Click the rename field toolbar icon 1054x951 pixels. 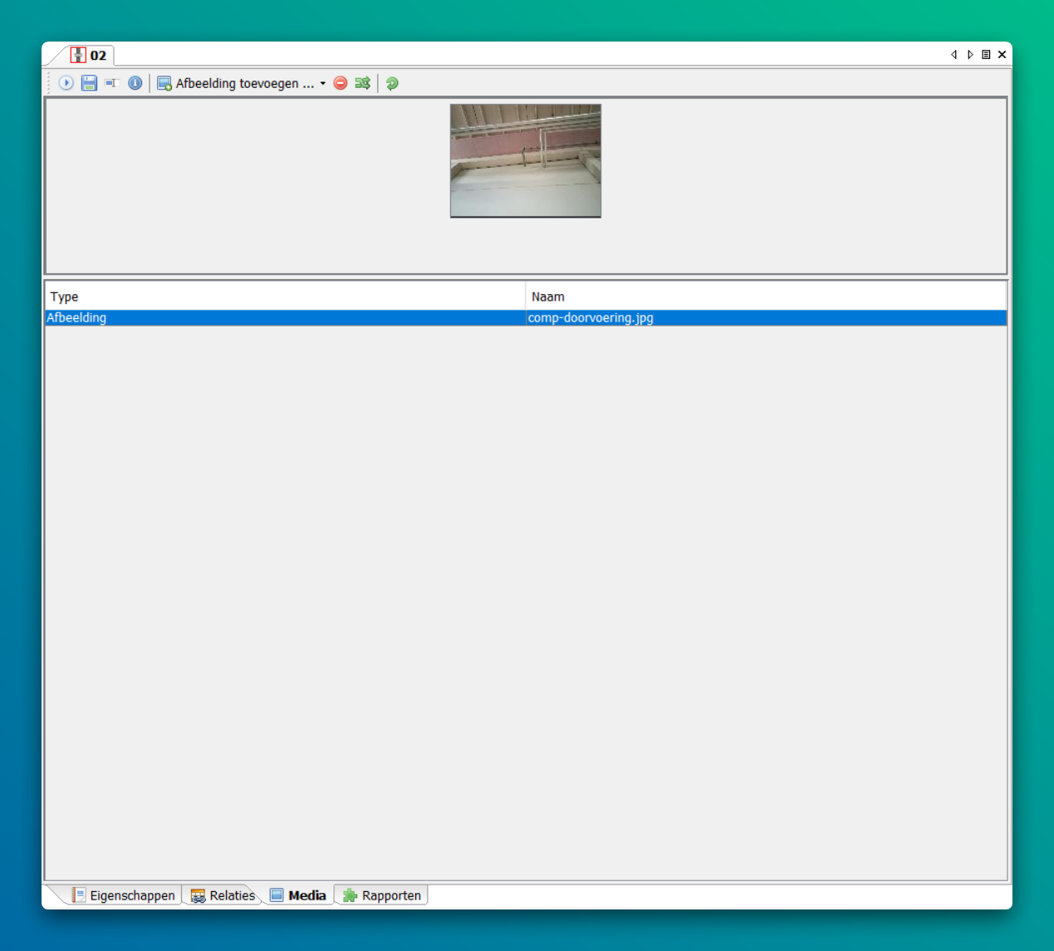tap(112, 83)
